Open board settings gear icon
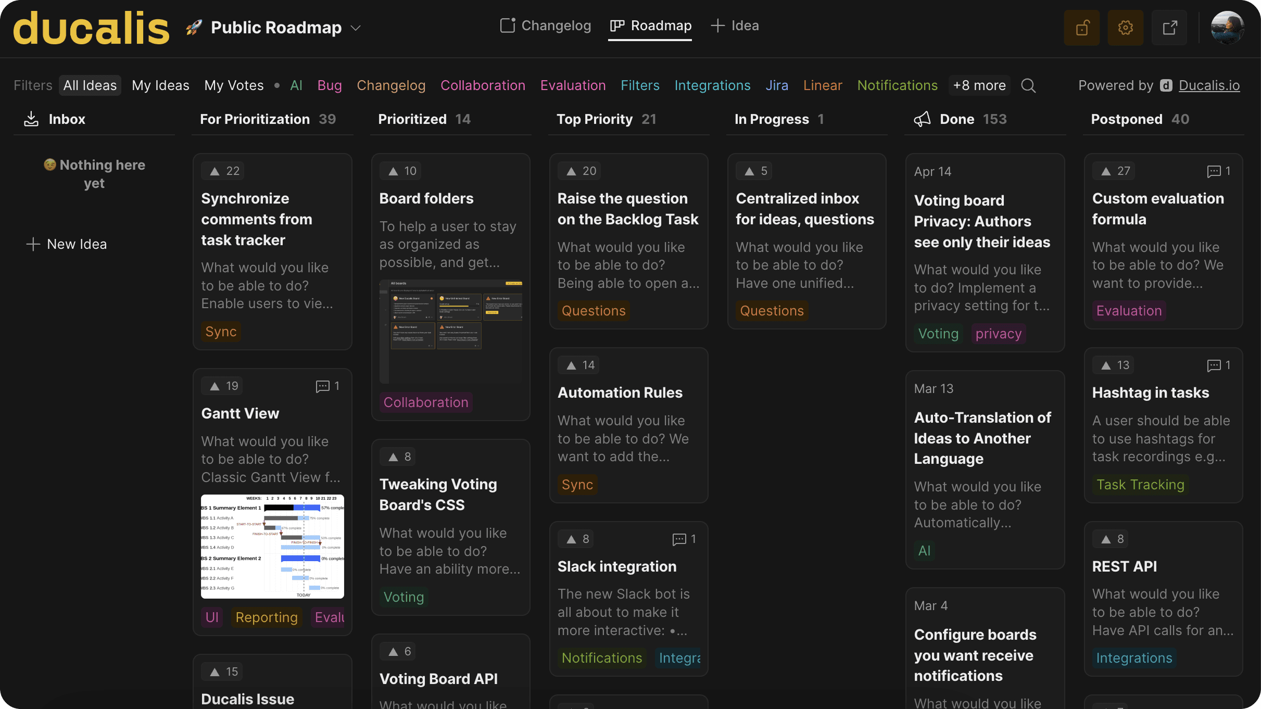The image size is (1261, 709). tap(1126, 28)
